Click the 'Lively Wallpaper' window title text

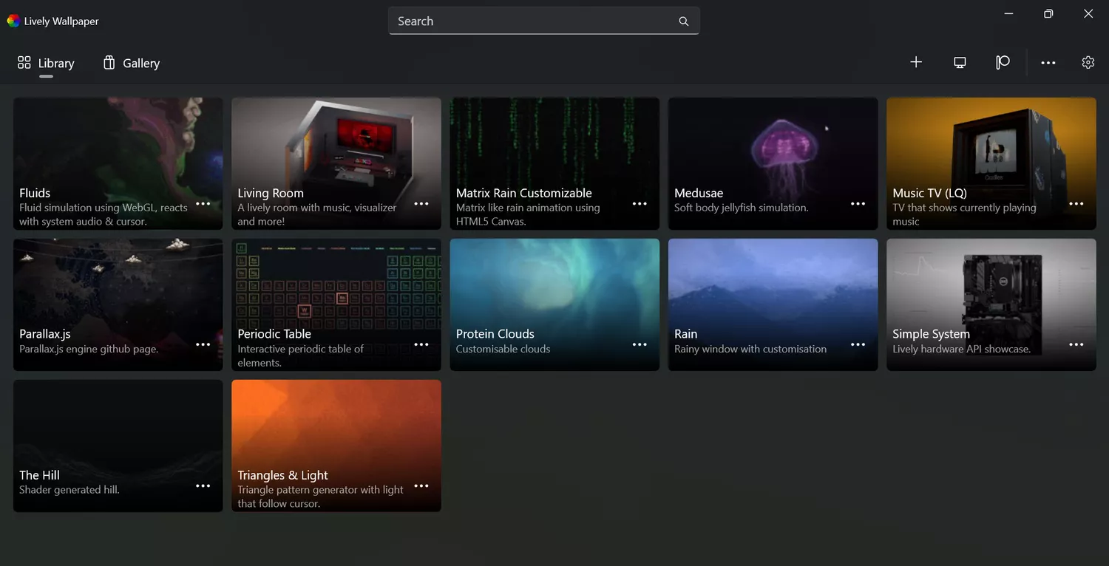click(61, 21)
